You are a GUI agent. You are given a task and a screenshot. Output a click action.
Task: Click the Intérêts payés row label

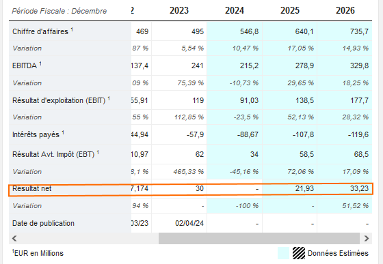pyautogui.click(x=36, y=134)
